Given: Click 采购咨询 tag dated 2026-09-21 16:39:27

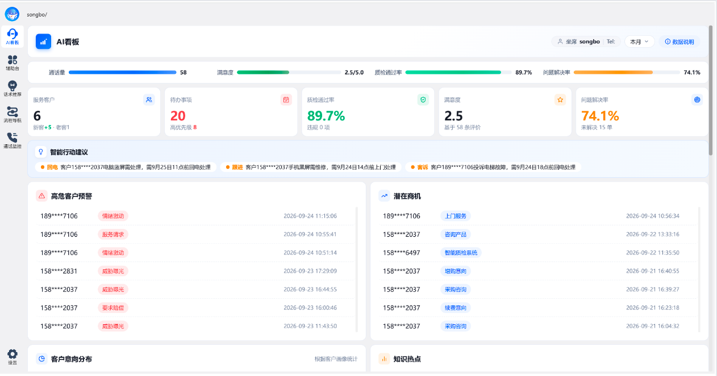Looking at the screenshot, I should (456, 290).
